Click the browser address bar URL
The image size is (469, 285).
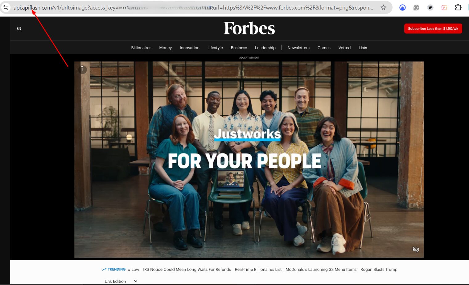tap(193, 8)
